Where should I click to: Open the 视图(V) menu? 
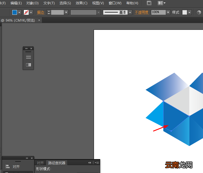tap(98, 3)
